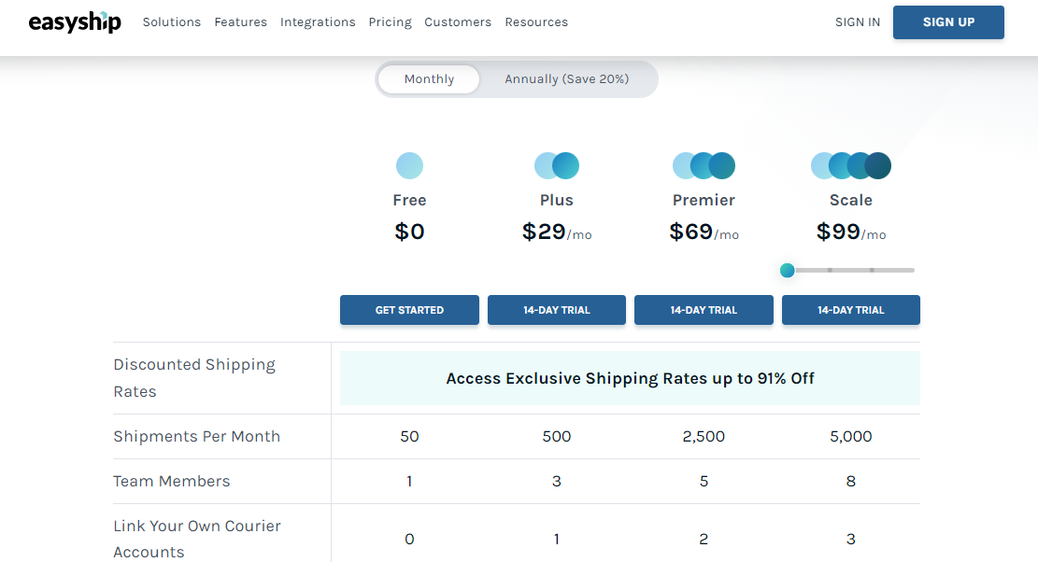1038x562 pixels.
Task: Click the Discounted Shipping Rates row label
Action: coord(194,378)
